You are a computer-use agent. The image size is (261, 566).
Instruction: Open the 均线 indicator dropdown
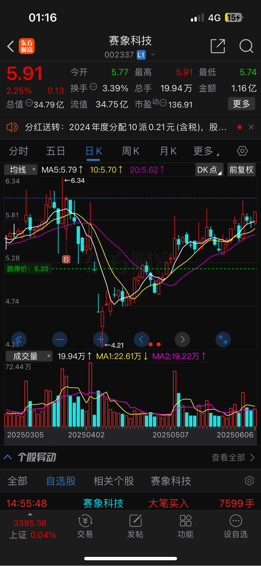pos(21,169)
